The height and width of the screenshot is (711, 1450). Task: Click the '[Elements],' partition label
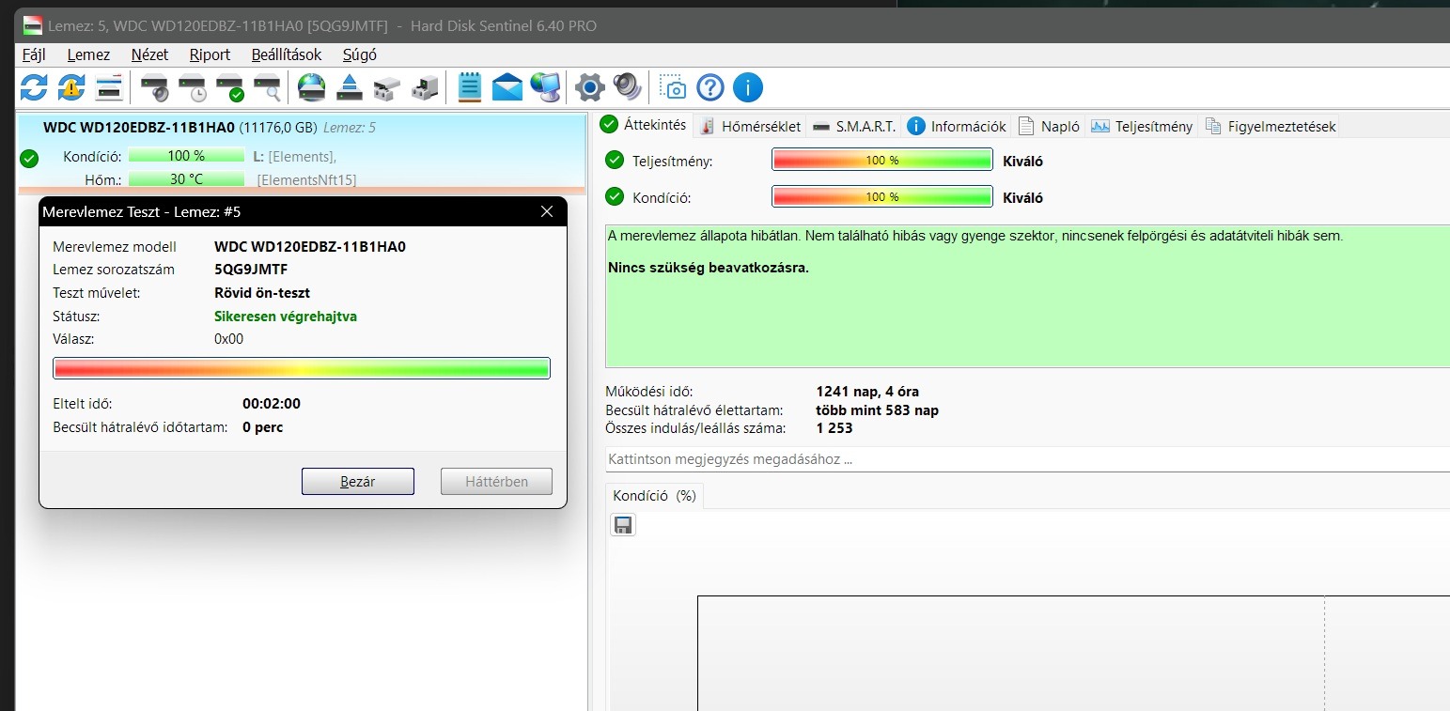302,156
